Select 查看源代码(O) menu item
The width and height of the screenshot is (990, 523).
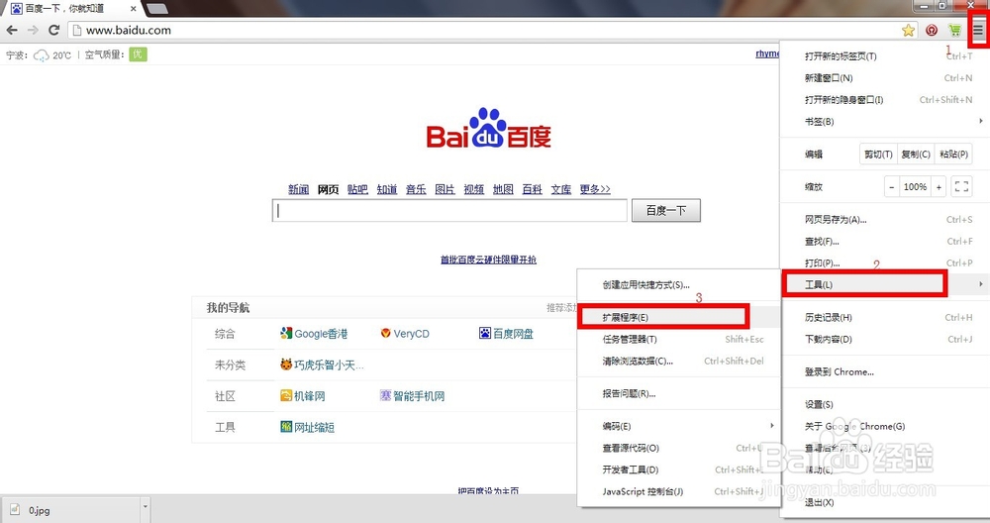coord(679,448)
